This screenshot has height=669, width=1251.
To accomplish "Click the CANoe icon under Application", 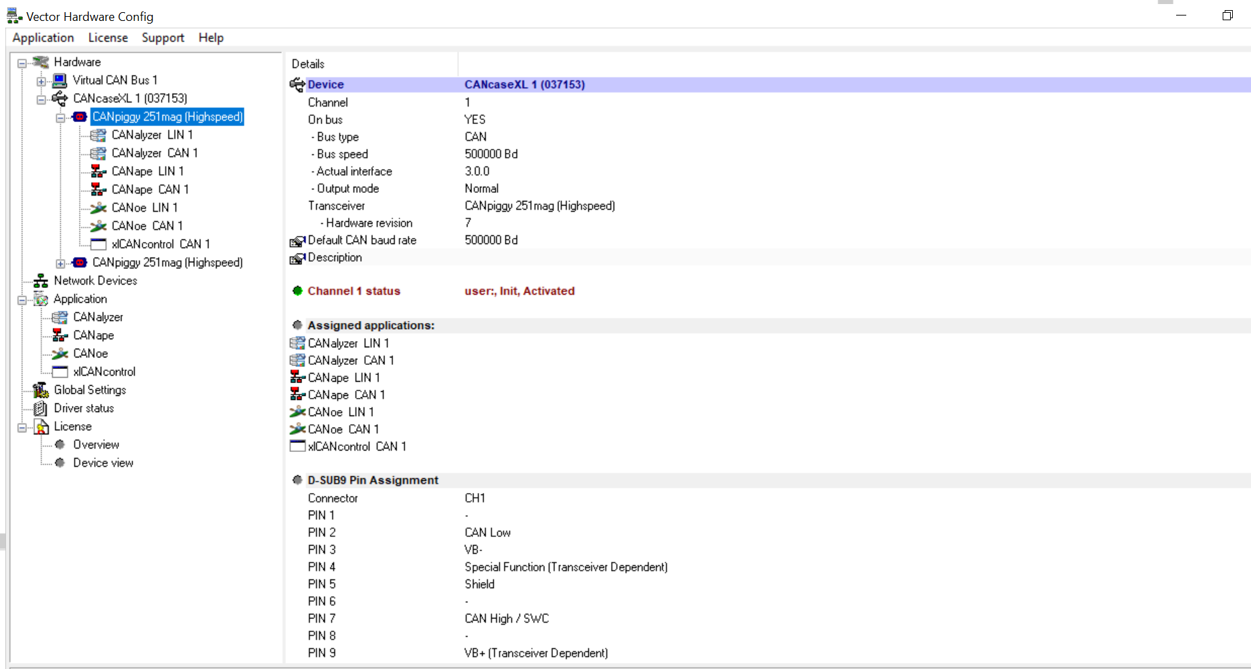I will click(60, 354).
